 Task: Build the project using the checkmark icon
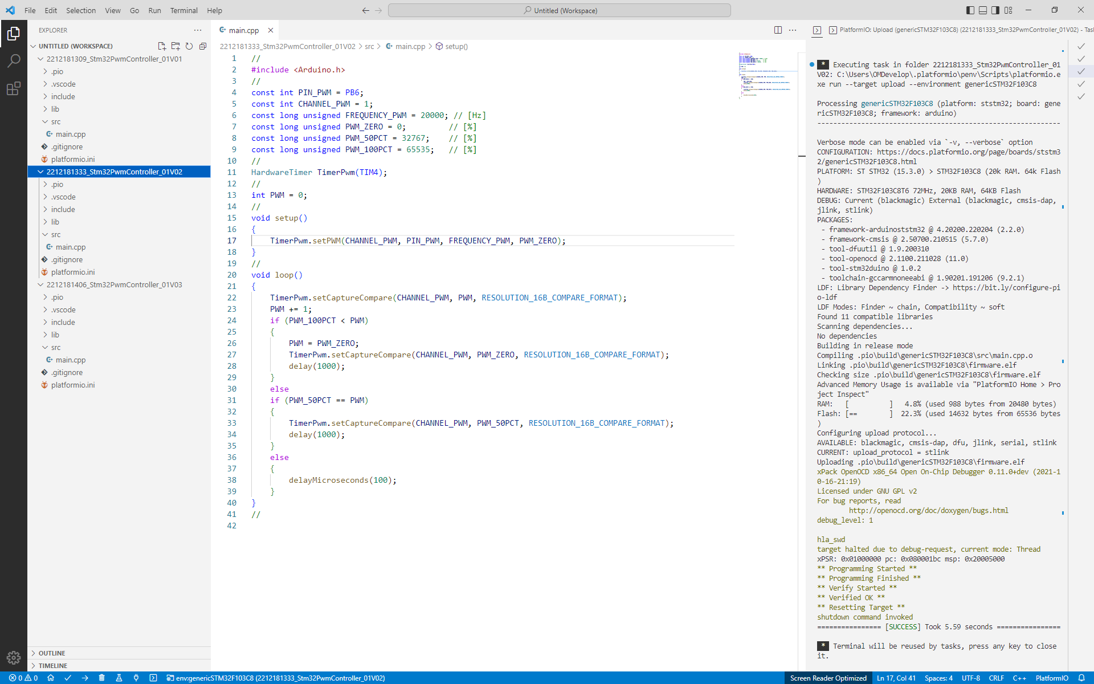pos(68,678)
